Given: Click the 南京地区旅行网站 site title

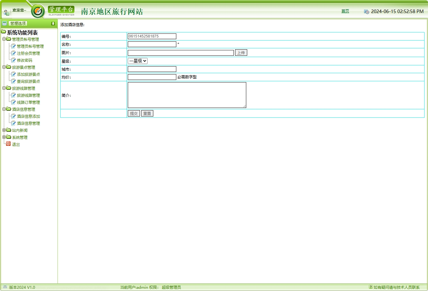Looking at the screenshot, I should click(x=112, y=11).
